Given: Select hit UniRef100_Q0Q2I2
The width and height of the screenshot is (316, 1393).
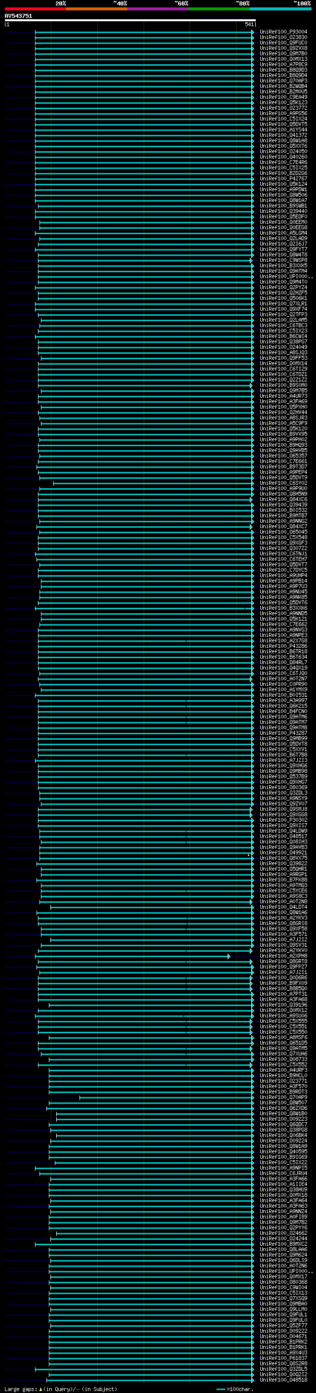Looking at the screenshot, I should tap(283, 1374).
